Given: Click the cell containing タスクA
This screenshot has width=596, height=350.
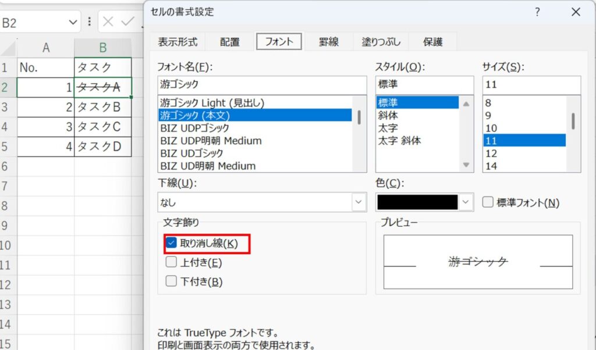Looking at the screenshot, I should pyautogui.click(x=102, y=87).
